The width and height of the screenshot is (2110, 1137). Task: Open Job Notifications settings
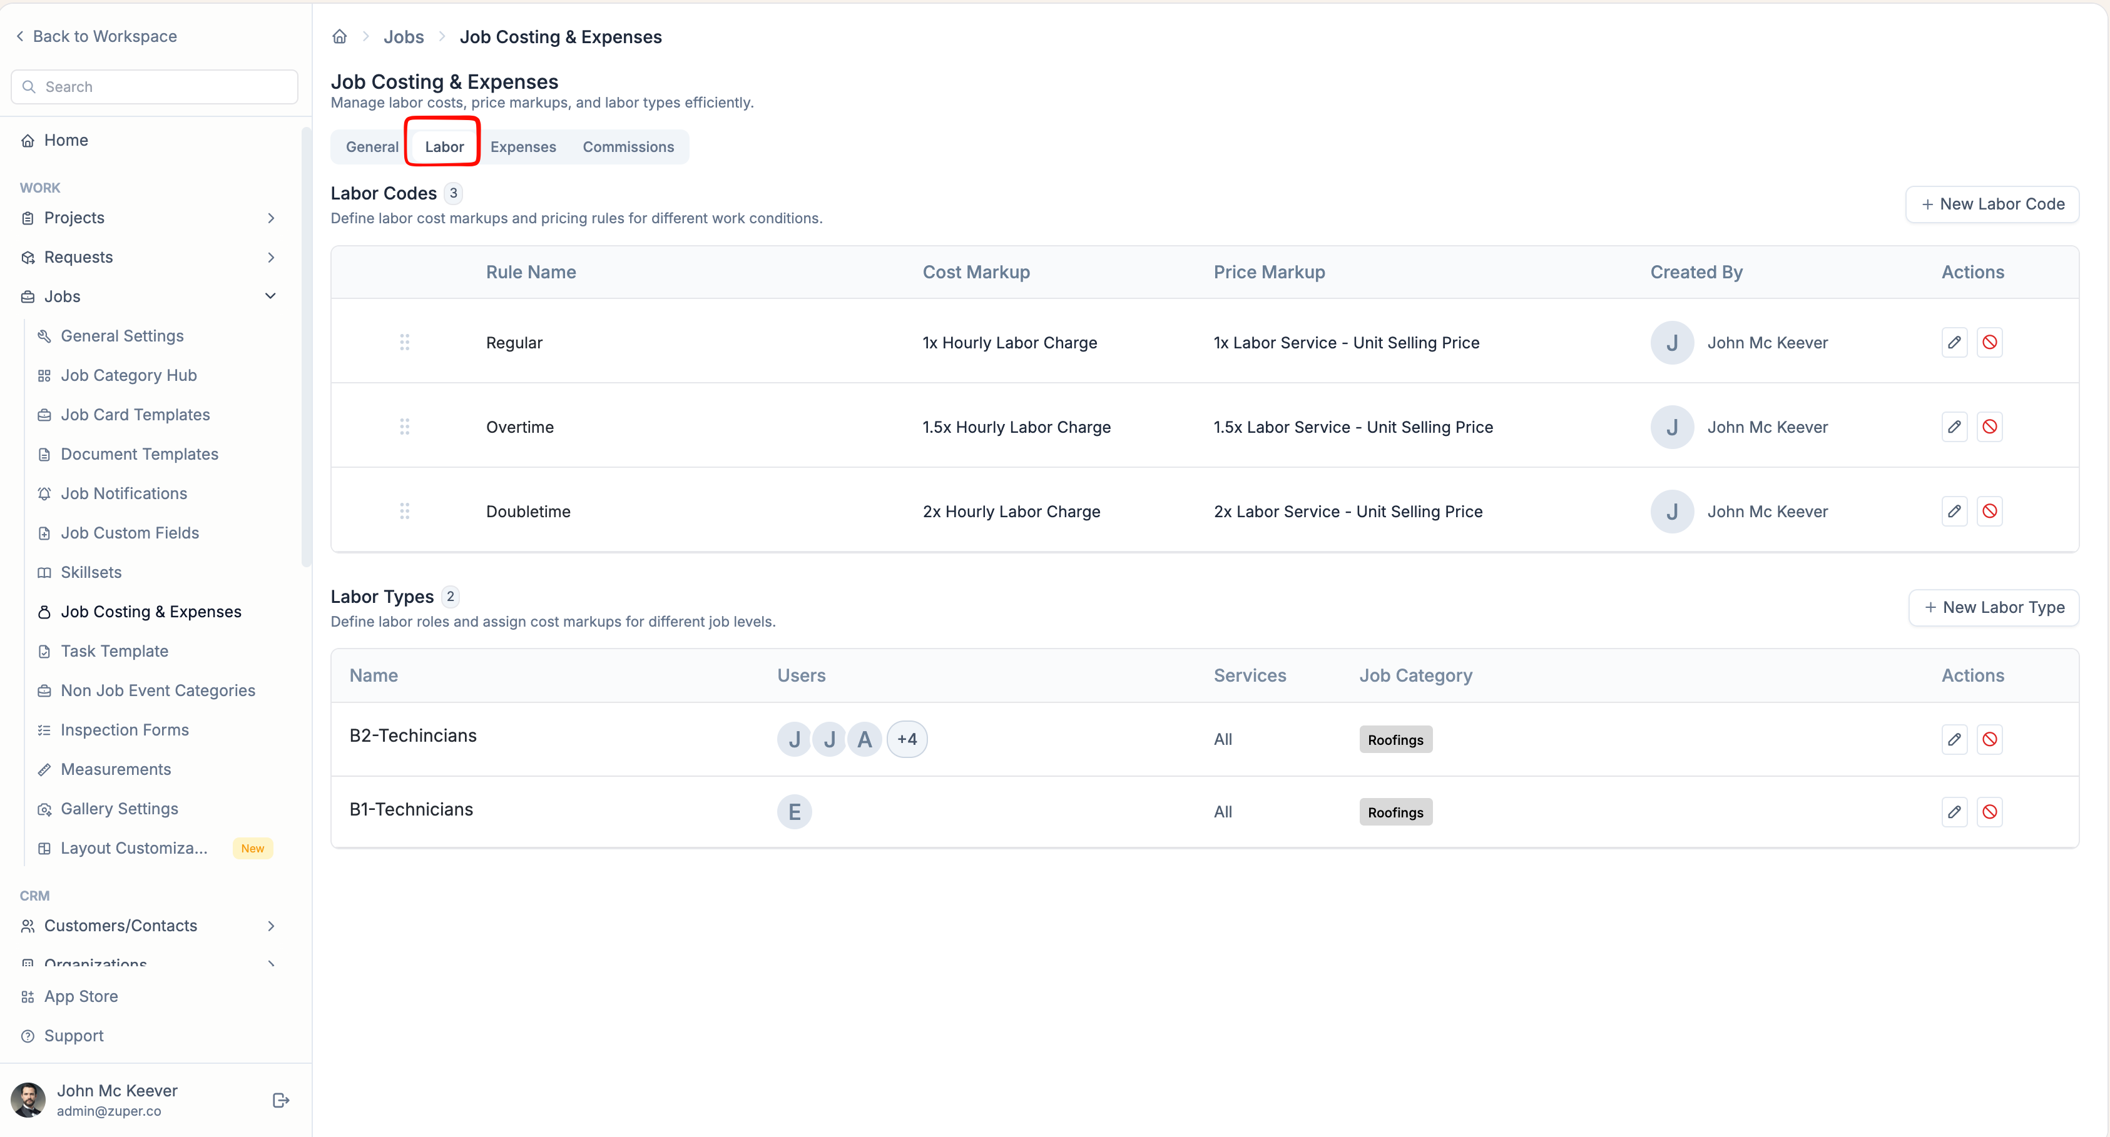pyautogui.click(x=124, y=493)
